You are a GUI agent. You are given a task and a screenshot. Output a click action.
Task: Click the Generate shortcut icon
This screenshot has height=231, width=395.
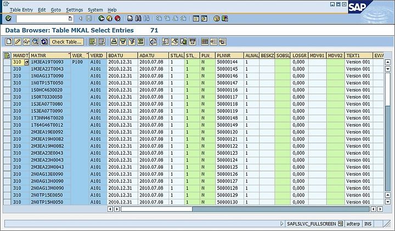(x=204, y=19)
